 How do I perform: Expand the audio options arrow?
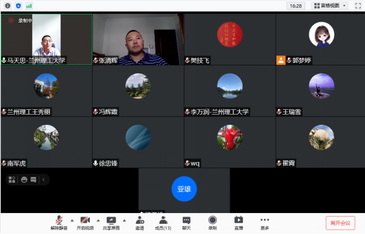[x=72, y=220]
